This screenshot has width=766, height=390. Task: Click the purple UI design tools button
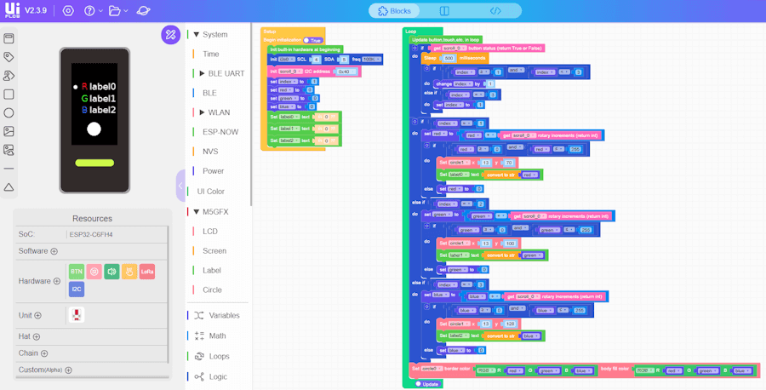170,34
